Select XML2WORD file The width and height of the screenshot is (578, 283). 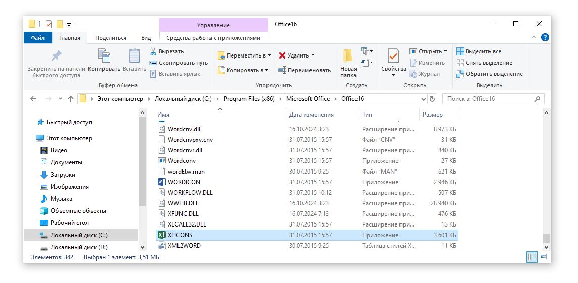pos(306,246)
